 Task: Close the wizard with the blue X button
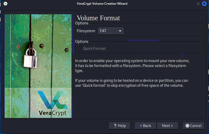204,4
